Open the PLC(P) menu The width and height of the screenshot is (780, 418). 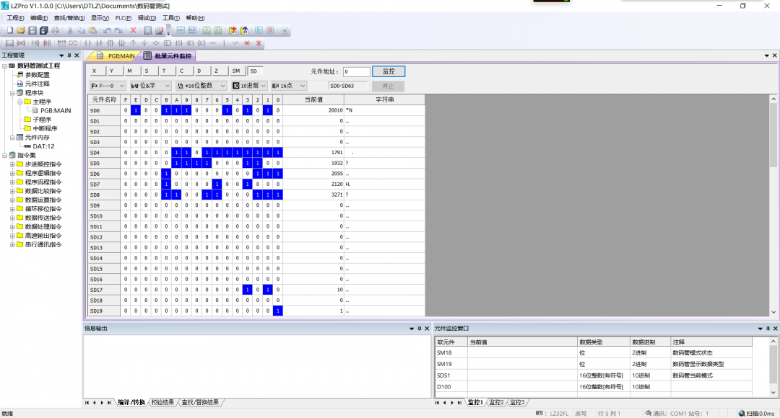coord(123,18)
